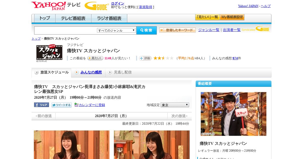
Task: Switch to the トップ tab
Action: pyautogui.click(x=45, y=18)
